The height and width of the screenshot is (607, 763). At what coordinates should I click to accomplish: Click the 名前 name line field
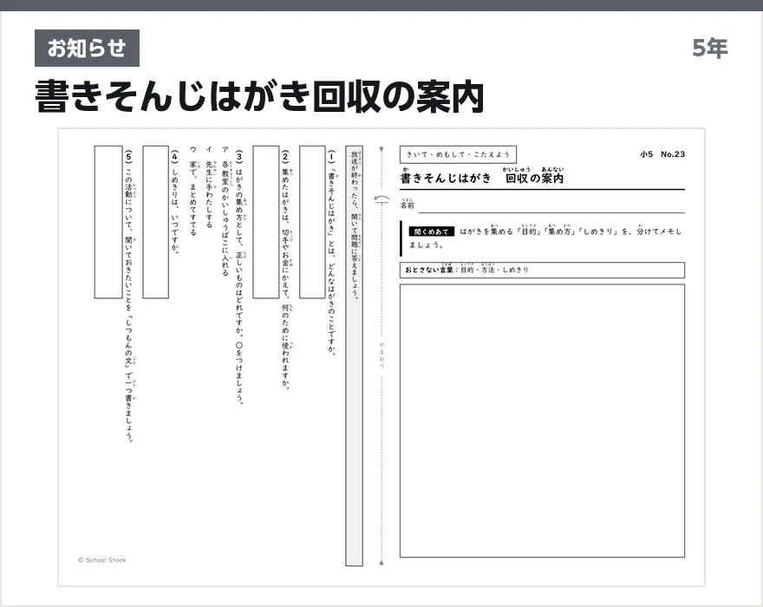click(x=551, y=206)
